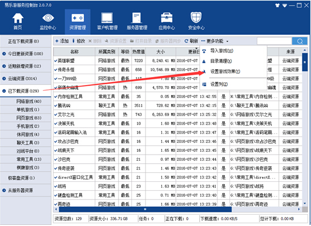Sort by the 热度值 column header
Image resolution: width=311 pixels, height=226 pixels.
(x=138, y=52)
